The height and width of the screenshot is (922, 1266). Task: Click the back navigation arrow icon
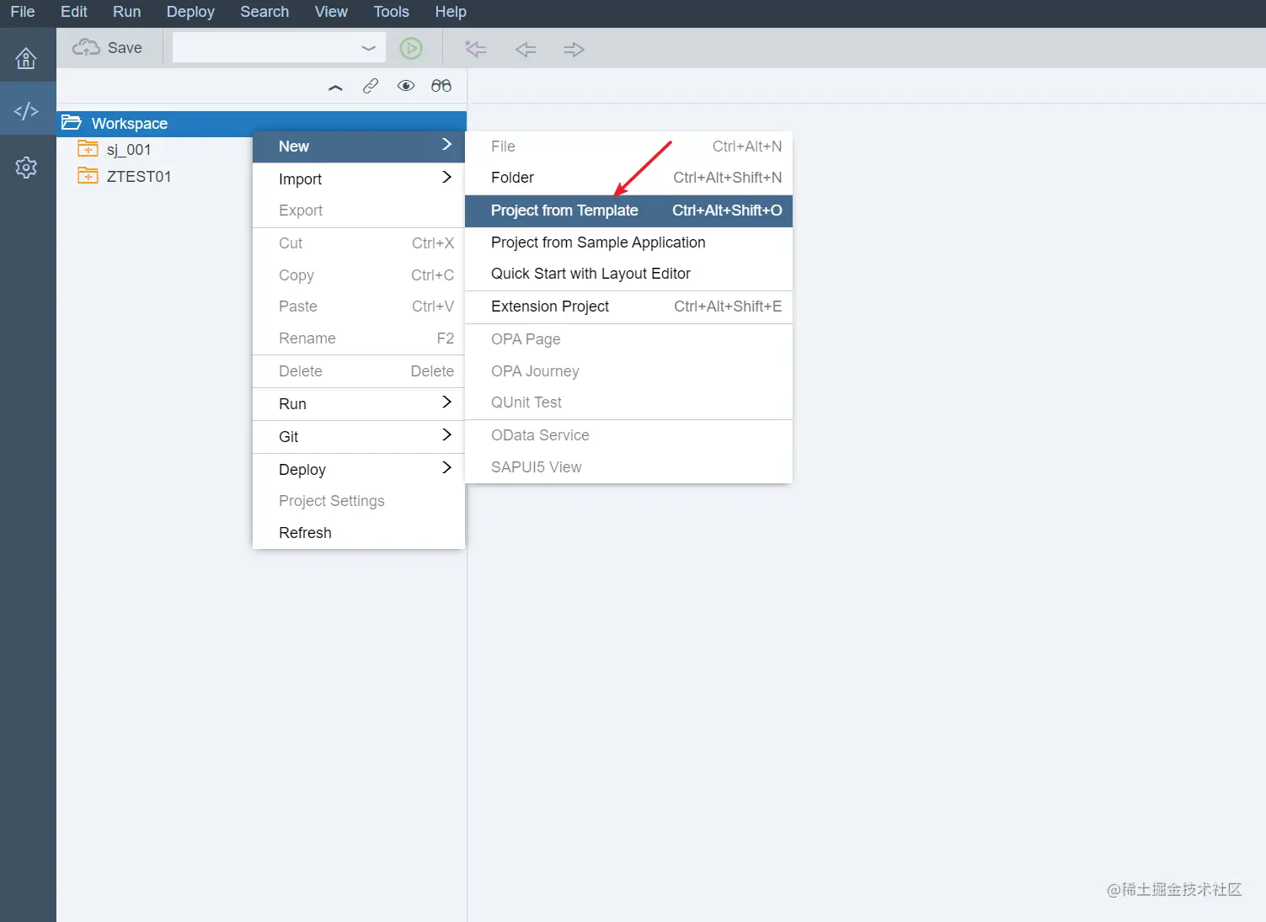pos(525,49)
